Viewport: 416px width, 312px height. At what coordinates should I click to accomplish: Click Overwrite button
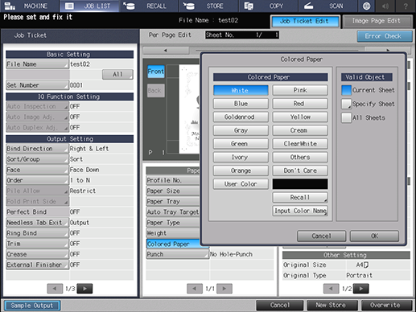pyautogui.click(x=386, y=306)
